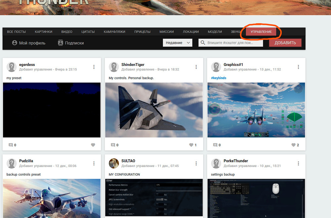Open ShindenTiger's stealth aircraft thumbnail
The image size is (331, 218).
154,110
